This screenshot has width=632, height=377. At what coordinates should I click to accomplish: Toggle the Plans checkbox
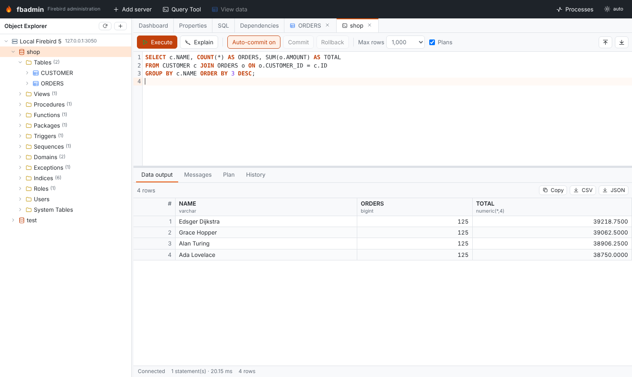click(432, 42)
